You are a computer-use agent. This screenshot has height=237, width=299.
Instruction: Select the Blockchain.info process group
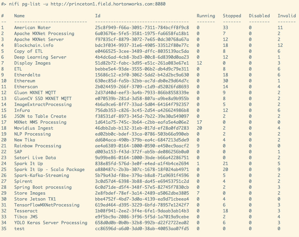coord(34,45)
